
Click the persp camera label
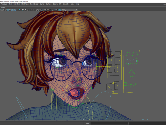coord(82,119)
